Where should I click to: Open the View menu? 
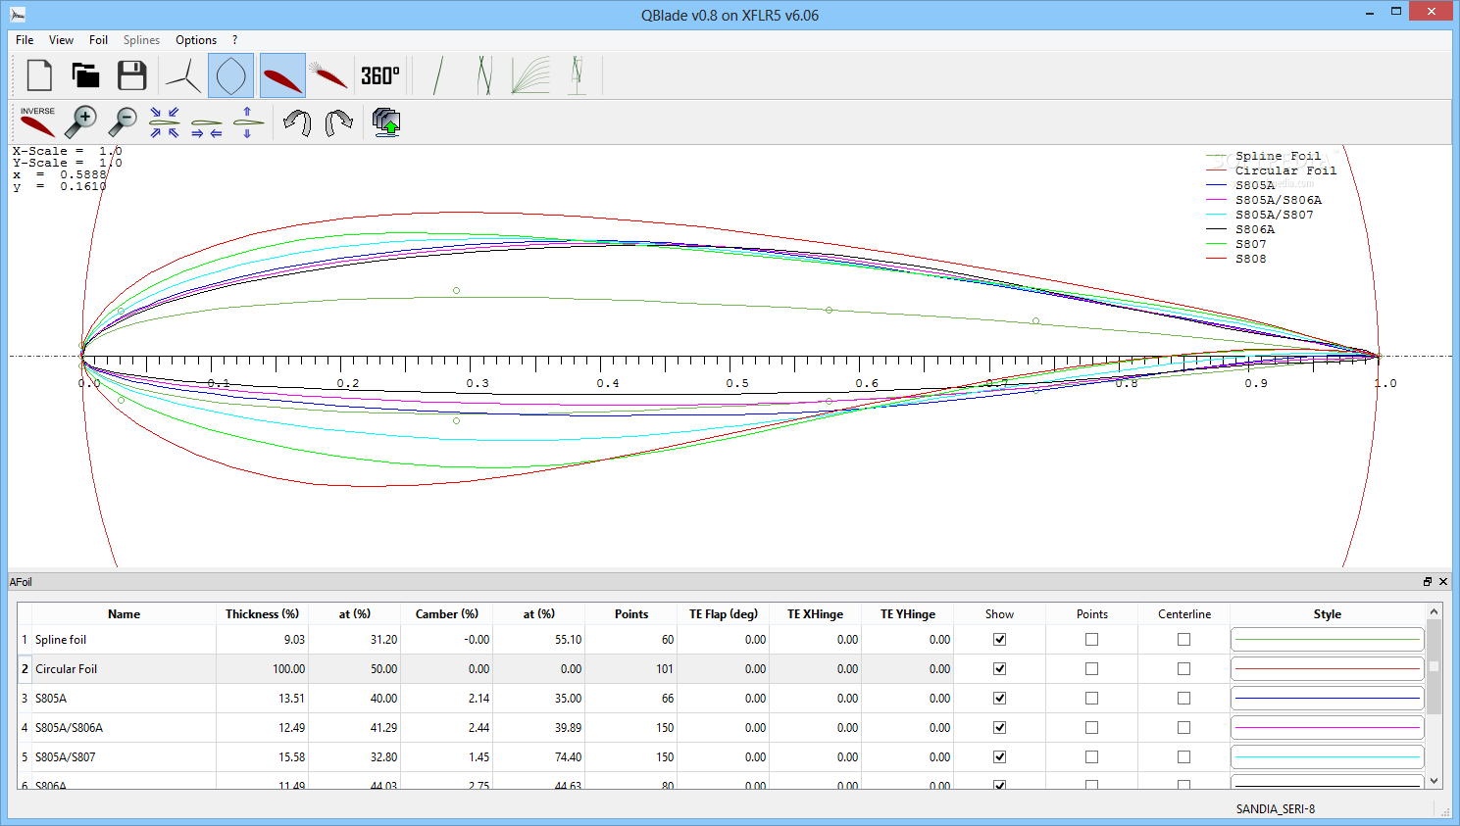61,40
